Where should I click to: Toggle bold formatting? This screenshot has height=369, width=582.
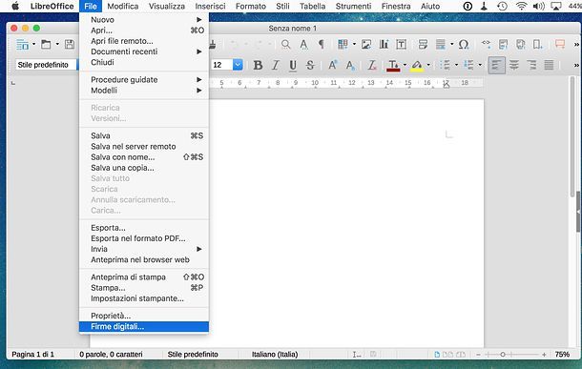coord(258,65)
